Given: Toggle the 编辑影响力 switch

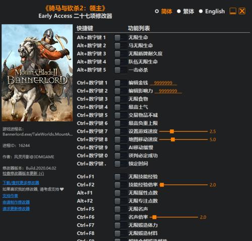Looking at the screenshot, I should 120,91.
